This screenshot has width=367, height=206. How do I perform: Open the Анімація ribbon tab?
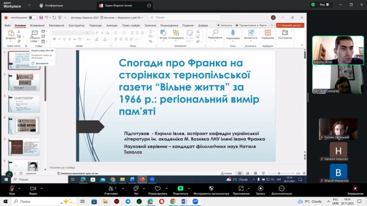tap(112, 25)
